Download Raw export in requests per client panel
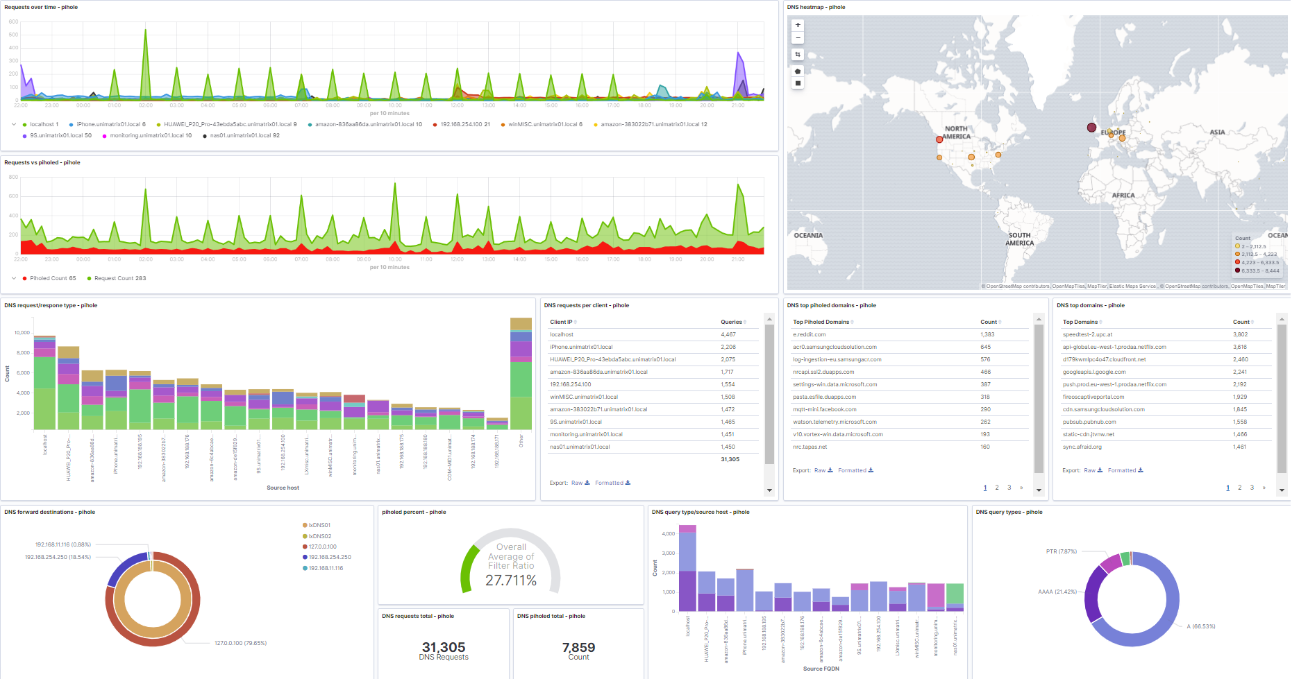This screenshot has width=1308, height=679. (x=580, y=483)
